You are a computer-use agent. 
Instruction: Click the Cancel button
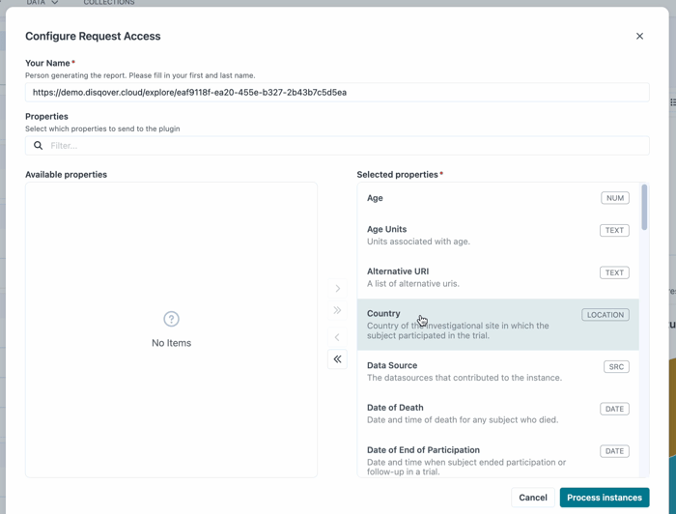[533, 498]
